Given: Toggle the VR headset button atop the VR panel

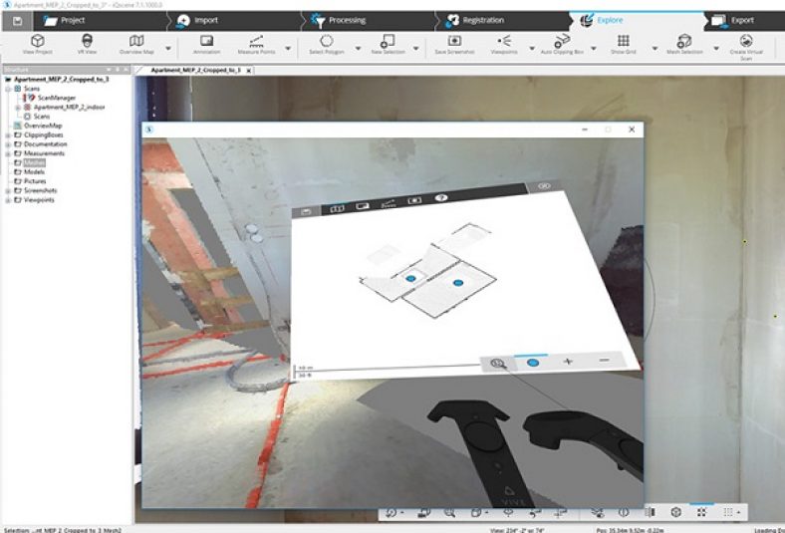Looking at the screenshot, I should click(544, 186).
